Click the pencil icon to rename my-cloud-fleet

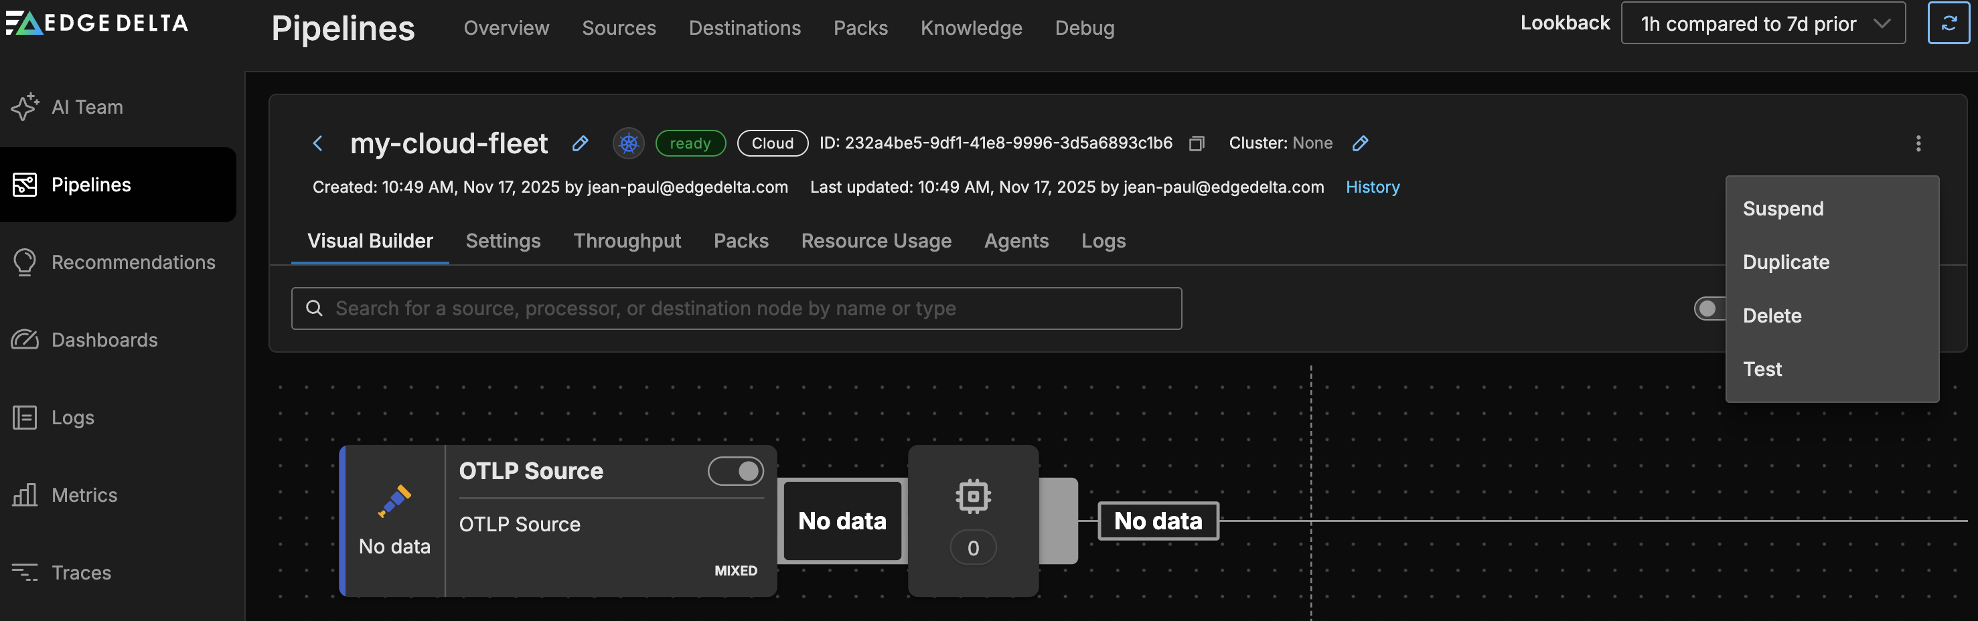(581, 144)
